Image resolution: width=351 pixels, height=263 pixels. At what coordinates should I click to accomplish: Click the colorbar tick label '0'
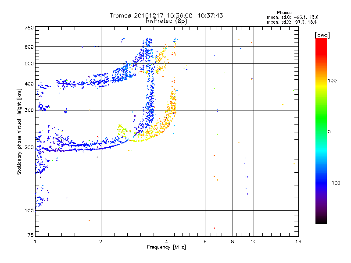pyautogui.click(x=329, y=132)
